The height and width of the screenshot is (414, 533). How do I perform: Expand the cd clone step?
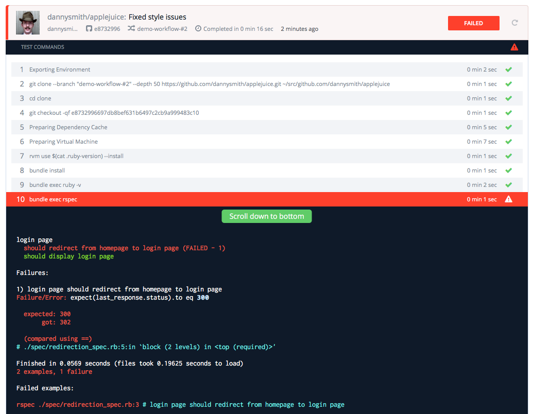[x=267, y=98]
